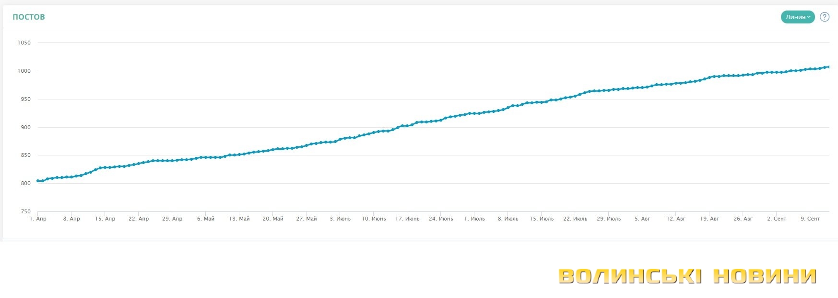Click the Волинські Новини logo

pos(687,276)
